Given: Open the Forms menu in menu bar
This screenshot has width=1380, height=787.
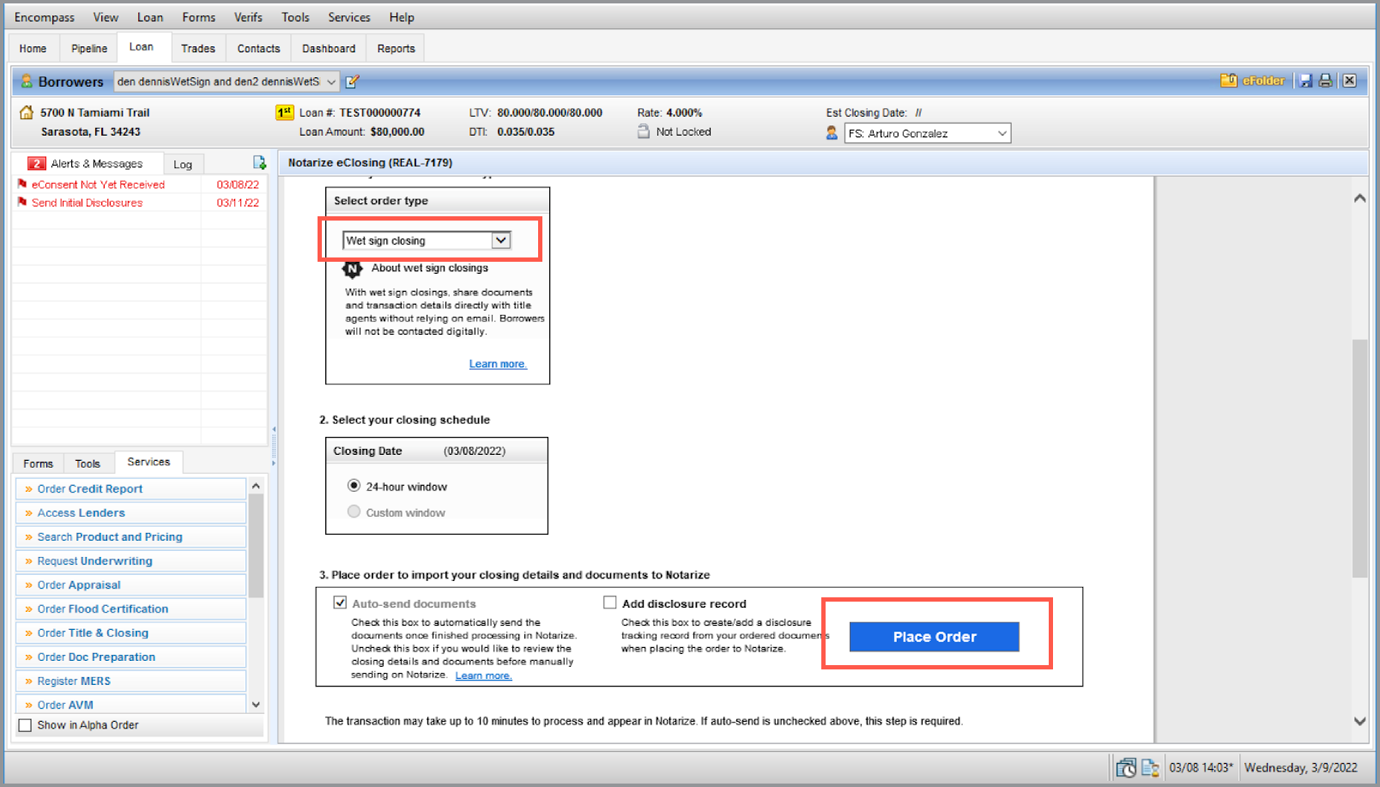Looking at the screenshot, I should pyautogui.click(x=199, y=17).
